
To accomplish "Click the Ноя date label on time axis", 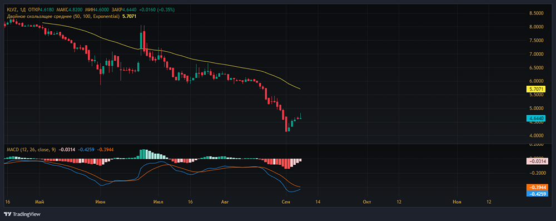I will 457,202.
